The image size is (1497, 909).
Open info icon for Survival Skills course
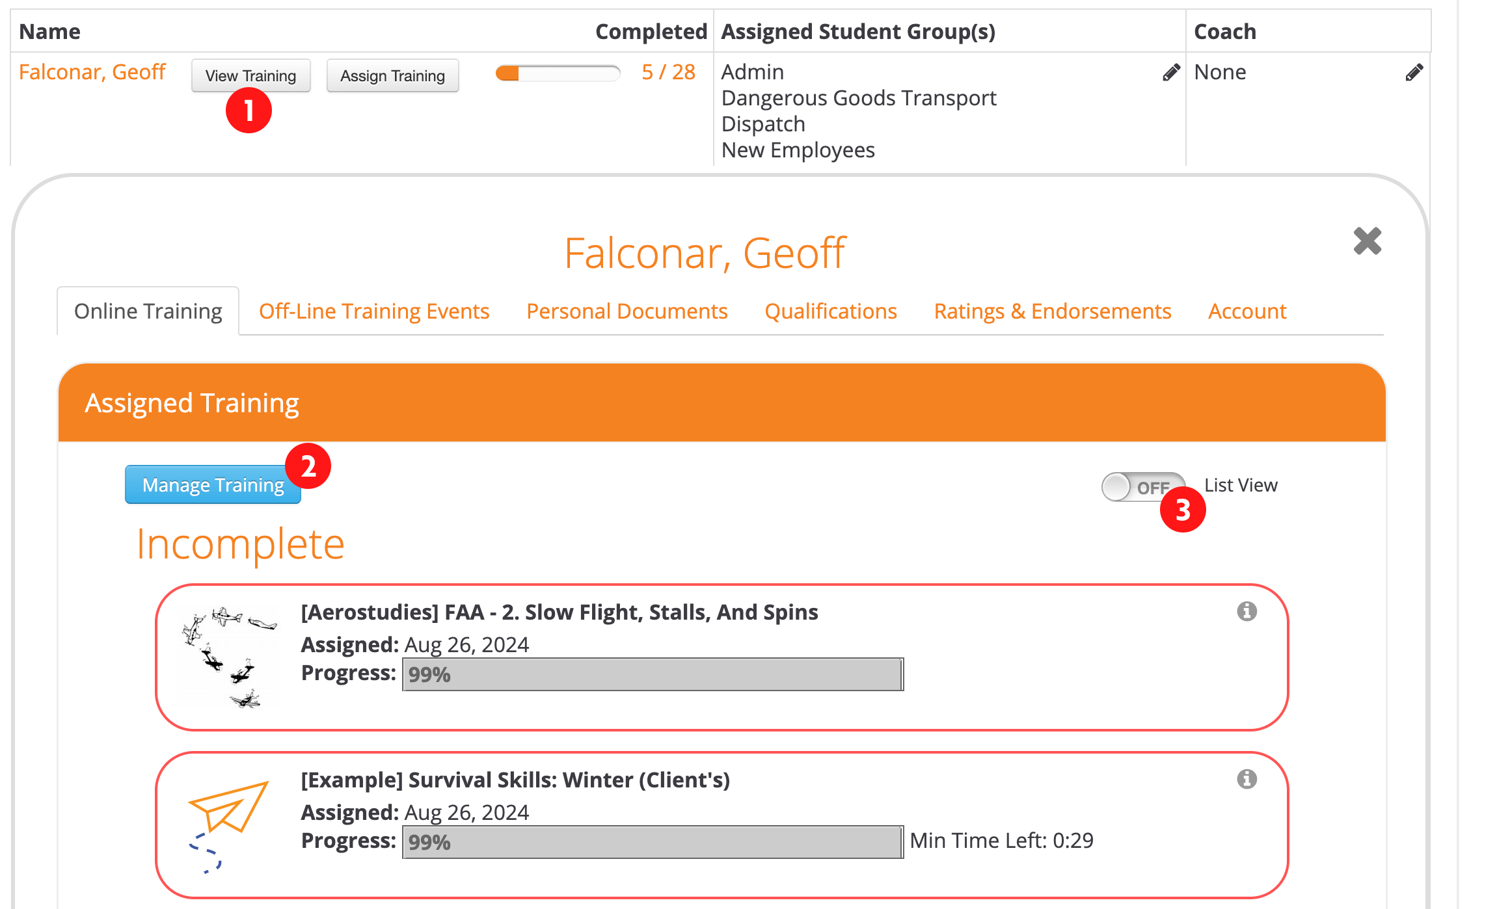tap(1247, 779)
